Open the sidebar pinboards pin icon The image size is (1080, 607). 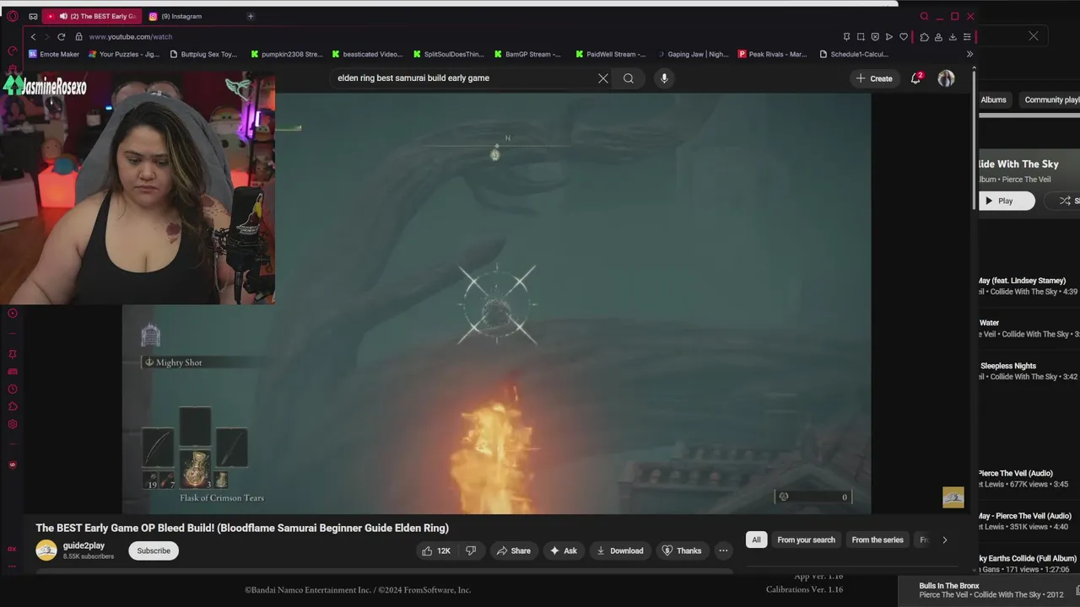click(12, 354)
